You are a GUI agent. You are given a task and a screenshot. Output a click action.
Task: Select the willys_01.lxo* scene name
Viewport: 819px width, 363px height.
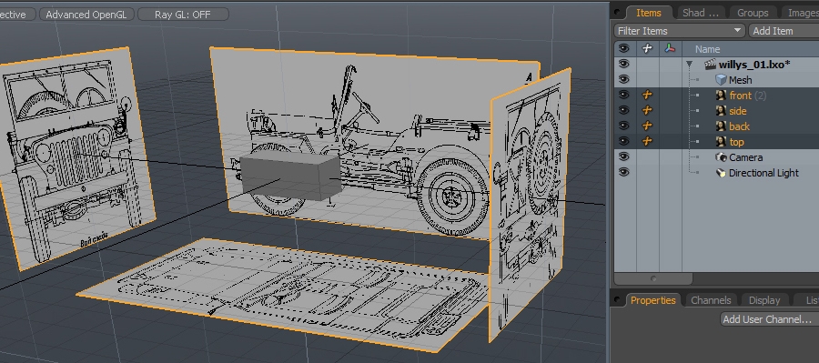point(754,65)
